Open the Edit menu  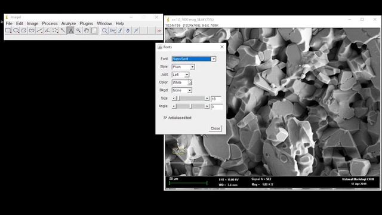[20, 23]
